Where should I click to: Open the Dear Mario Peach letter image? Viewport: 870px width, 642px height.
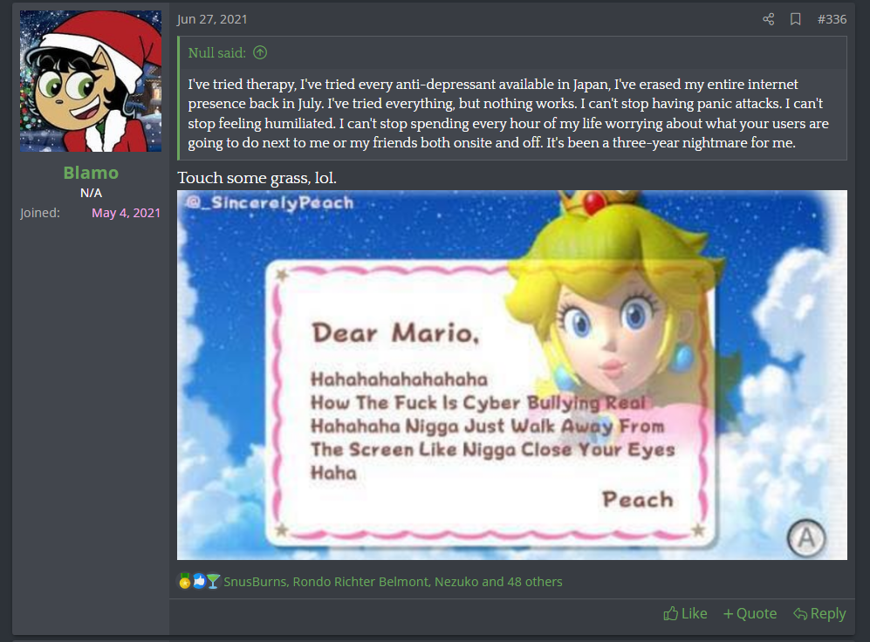(512, 375)
